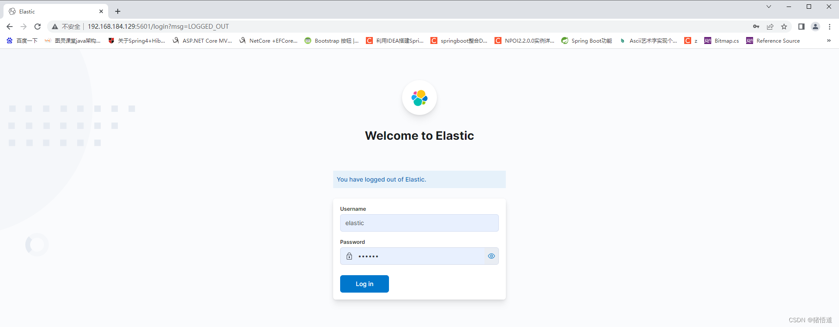Click the password lock icon

pos(349,256)
